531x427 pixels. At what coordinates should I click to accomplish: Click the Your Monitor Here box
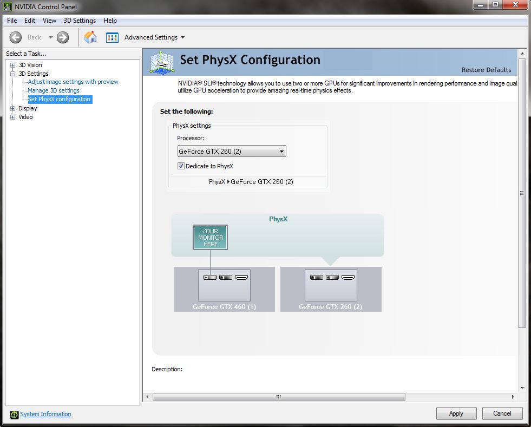[211, 238]
